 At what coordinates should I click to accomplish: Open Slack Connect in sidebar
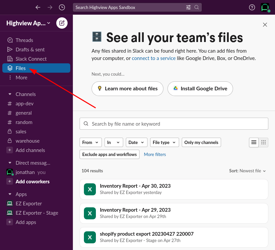coord(36,59)
